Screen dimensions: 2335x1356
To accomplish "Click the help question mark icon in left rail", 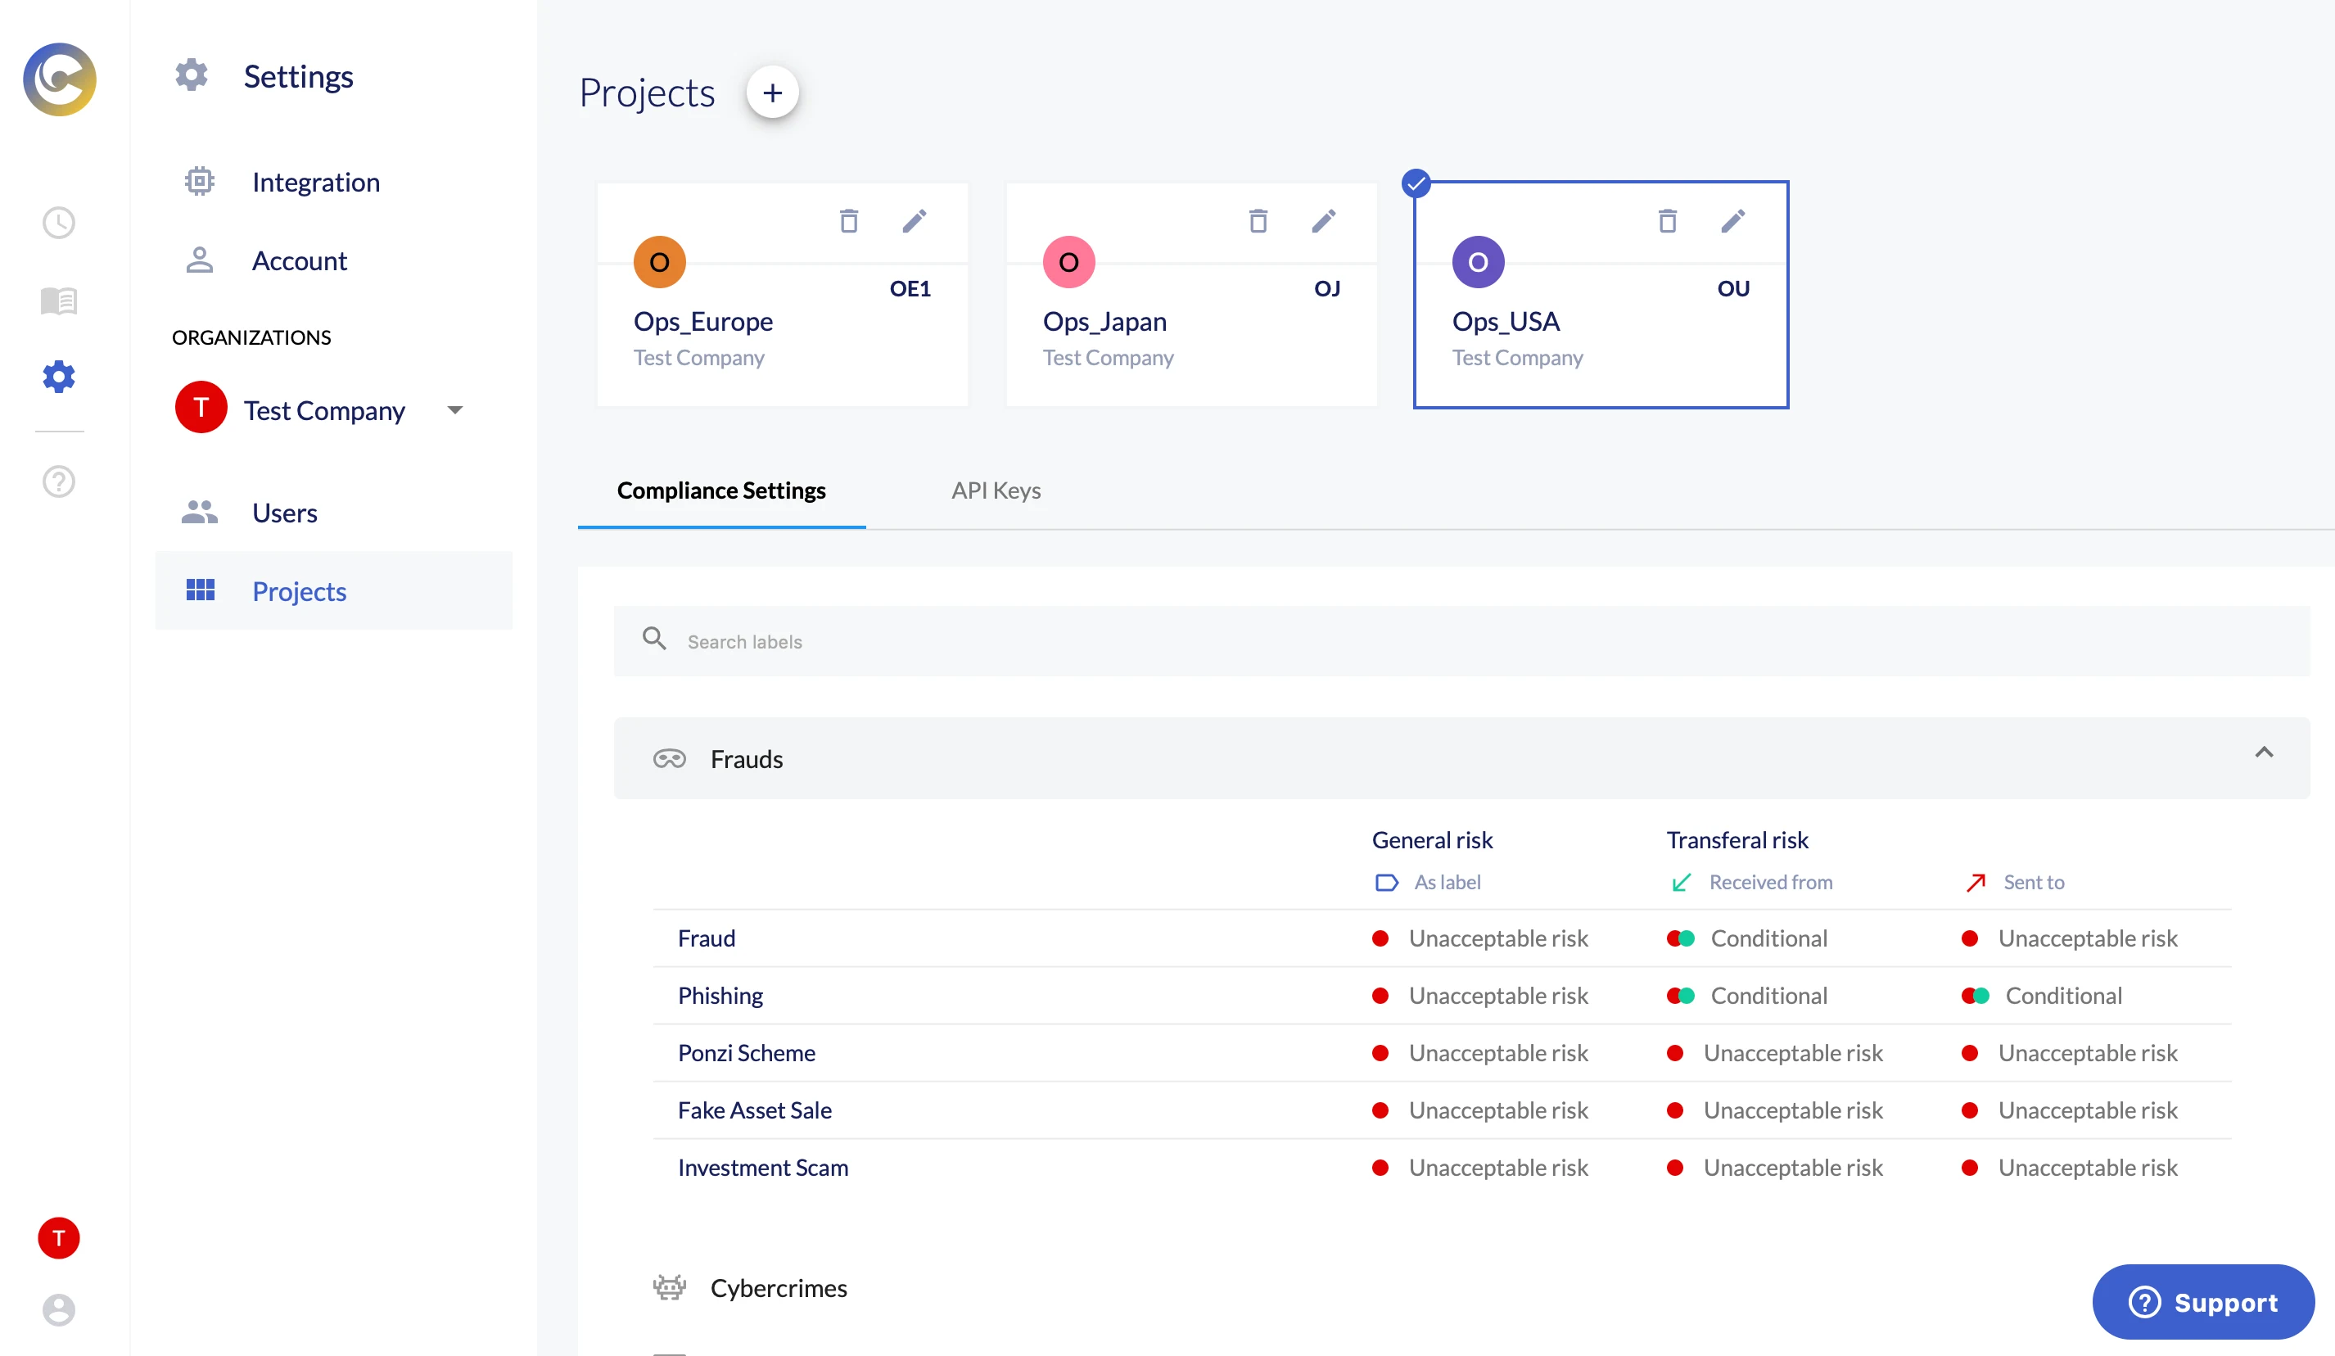I will [58, 481].
